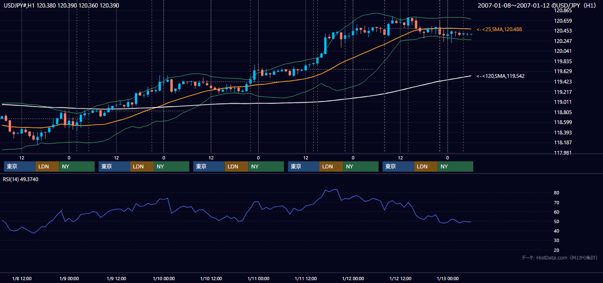
Task: Click the 1/13 00:00 time axis label
Action: [x=447, y=279]
